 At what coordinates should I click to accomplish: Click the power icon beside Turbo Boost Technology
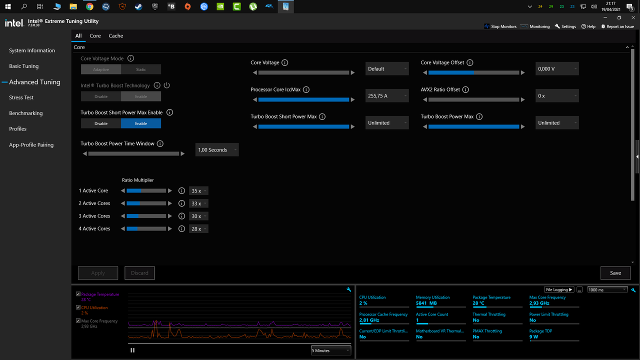167,85
